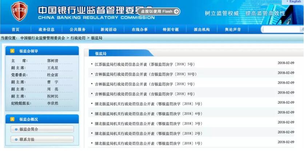Click breadcrumb 银监局
Screen dimensions: 304x161
97,38
